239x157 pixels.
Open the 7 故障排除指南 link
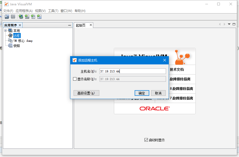[182, 98]
